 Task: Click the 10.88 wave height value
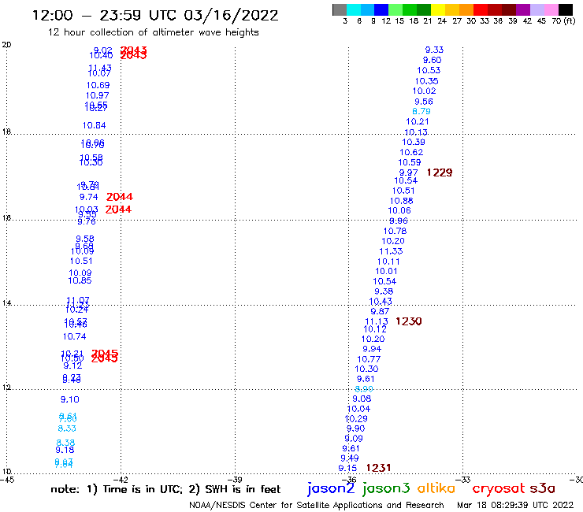pyautogui.click(x=402, y=201)
